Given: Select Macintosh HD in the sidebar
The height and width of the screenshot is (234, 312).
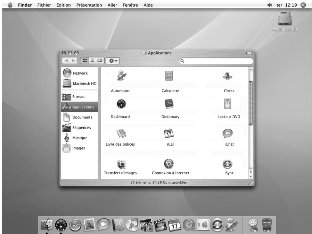Looking at the screenshot, I should point(80,83).
